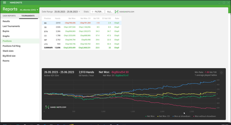Click the plus FILTER button

[x=97, y=12]
